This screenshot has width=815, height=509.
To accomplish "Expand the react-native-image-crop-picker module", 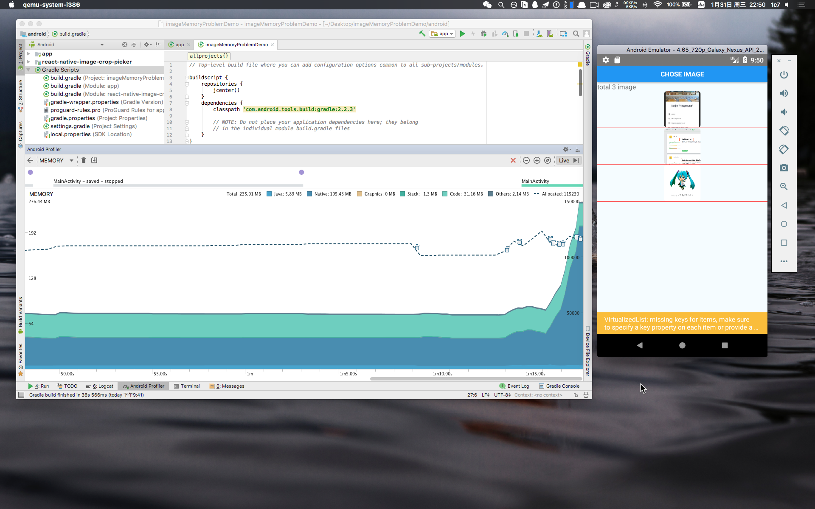I will (x=28, y=62).
